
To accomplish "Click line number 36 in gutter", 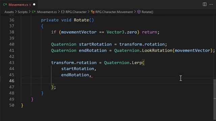I will coord(12,20).
